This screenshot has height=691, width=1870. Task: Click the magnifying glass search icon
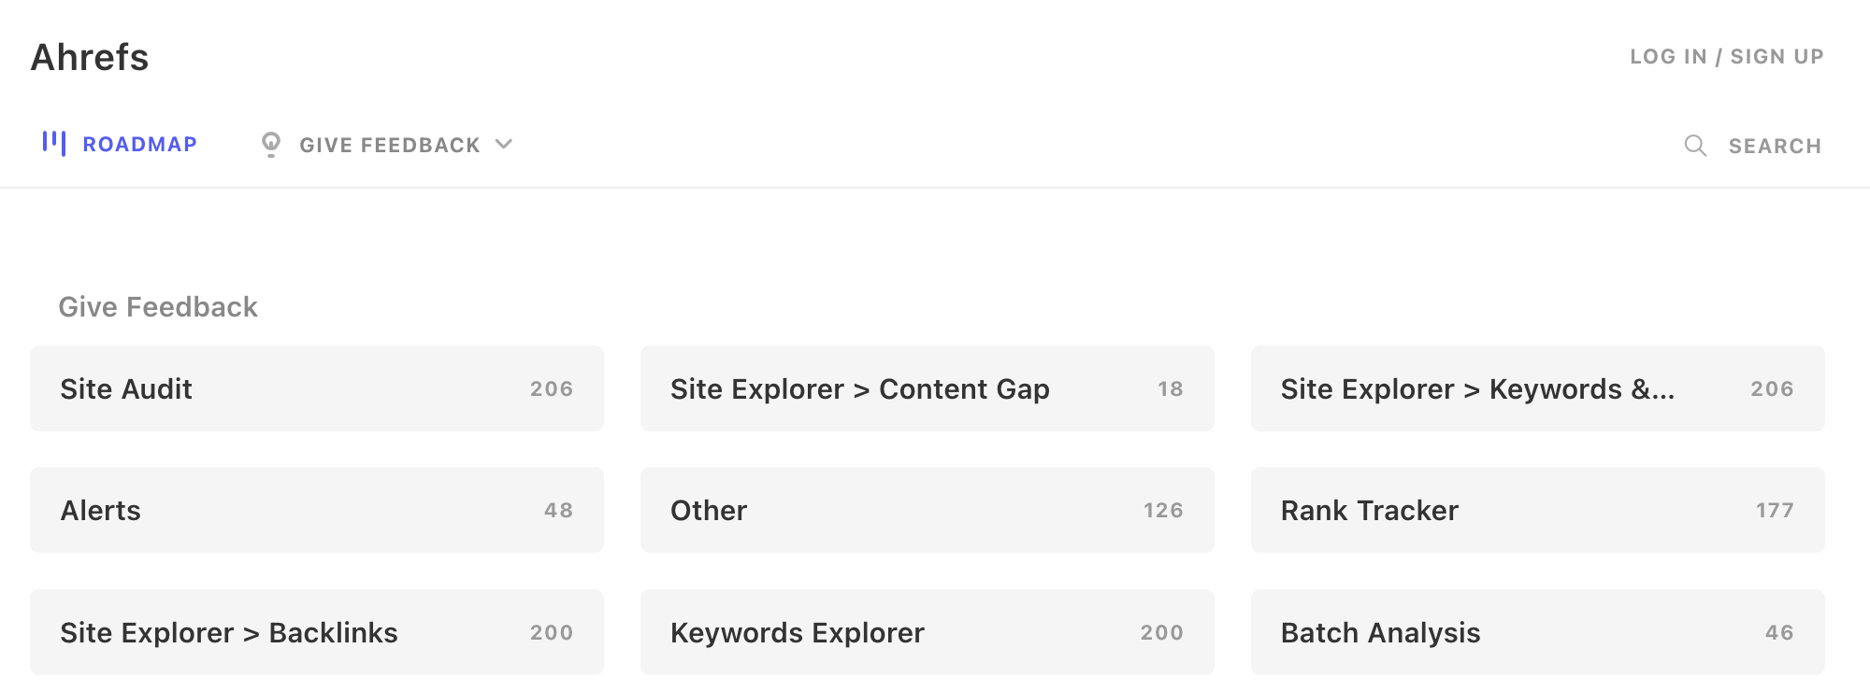tap(1694, 145)
